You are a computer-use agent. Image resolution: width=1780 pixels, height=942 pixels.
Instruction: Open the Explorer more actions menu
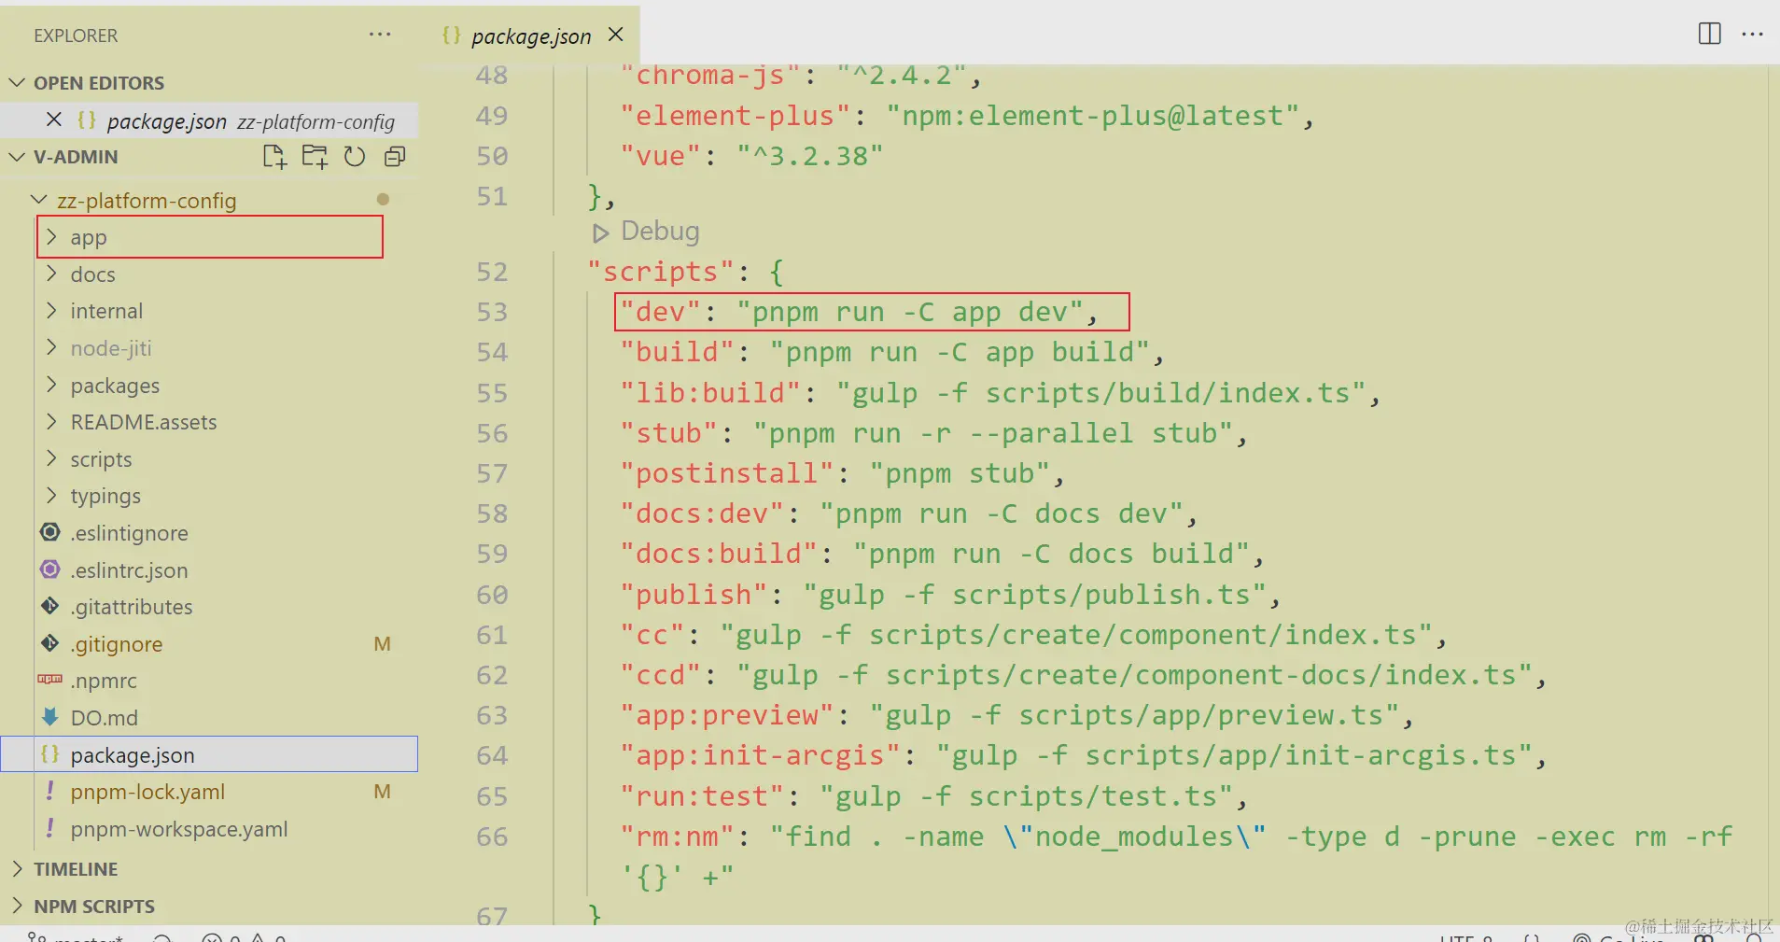click(x=380, y=35)
